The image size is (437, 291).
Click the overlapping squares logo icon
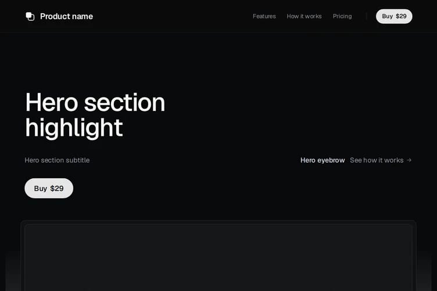pos(30,16)
